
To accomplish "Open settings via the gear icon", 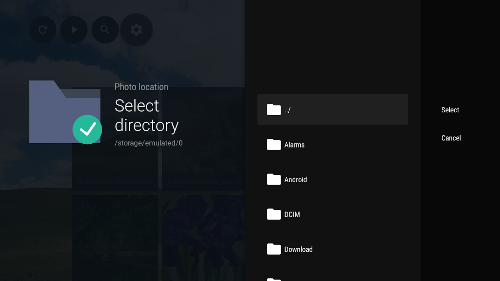I will [x=136, y=30].
